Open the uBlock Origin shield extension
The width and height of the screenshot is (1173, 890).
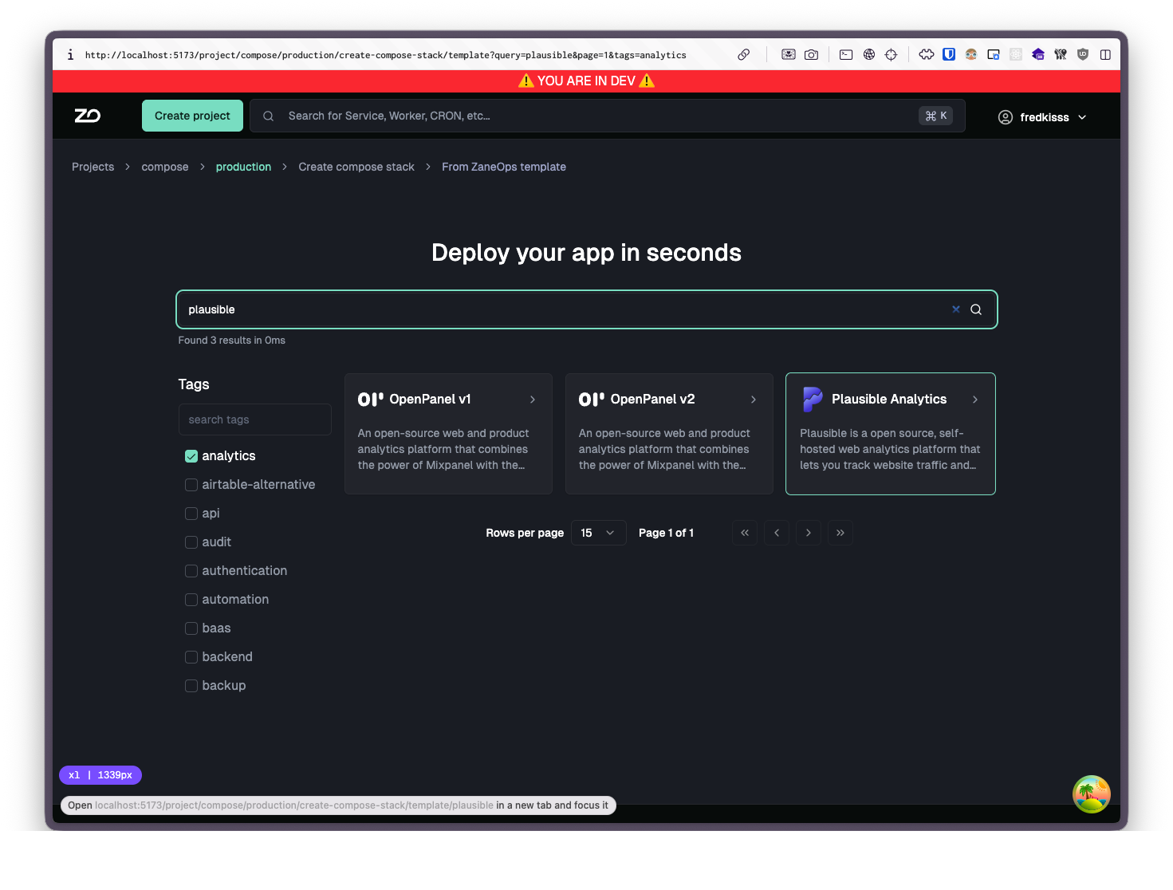tap(1083, 55)
